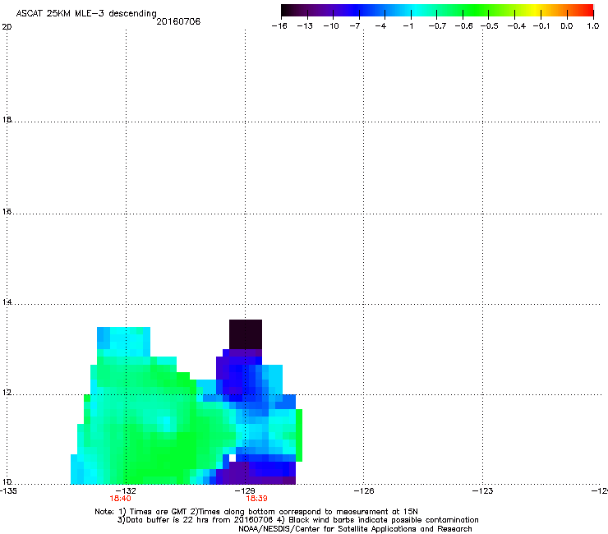Click the black data block near -129
This screenshot has width=608, height=534.
246,334
